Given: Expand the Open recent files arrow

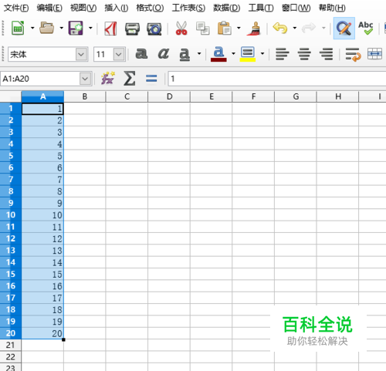Looking at the screenshot, I should pyautogui.click(x=62, y=28).
